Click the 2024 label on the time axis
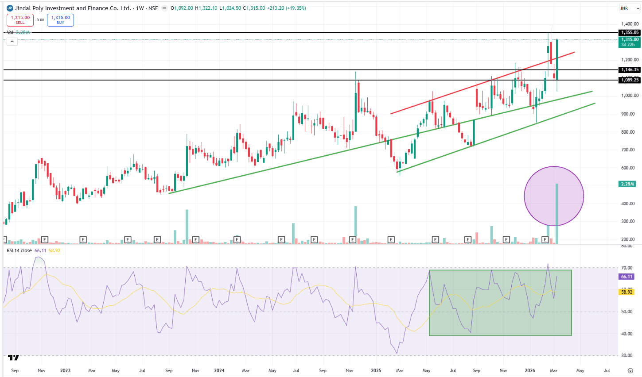Image resolution: width=642 pixels, height=377 pixels. pyautogui.click(x=219, y=370)
